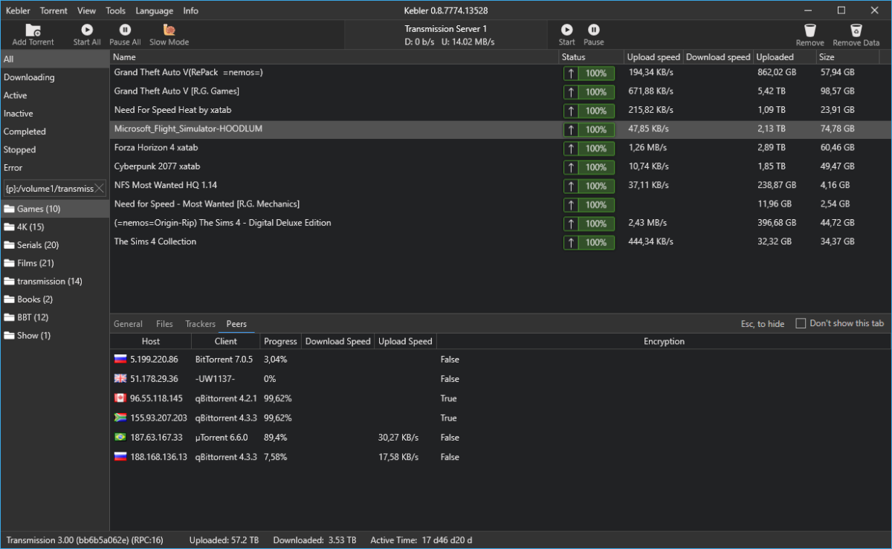This screenshot has width=892, height=549.
Task: Switch to the General tab
Action: 128,324
